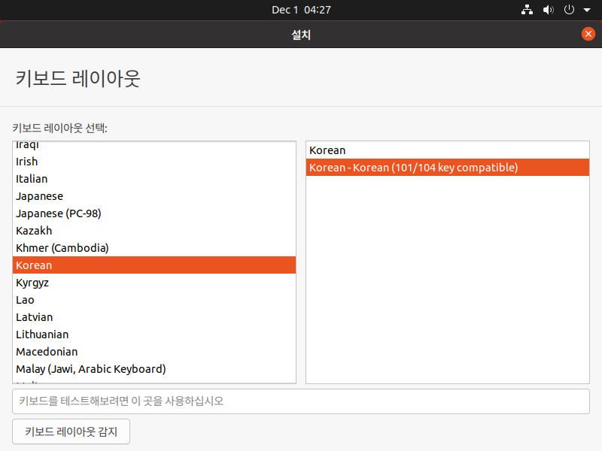Pick Kyrgyz keyboard layout
The image size is (602, 451).
tap(154, 283)
